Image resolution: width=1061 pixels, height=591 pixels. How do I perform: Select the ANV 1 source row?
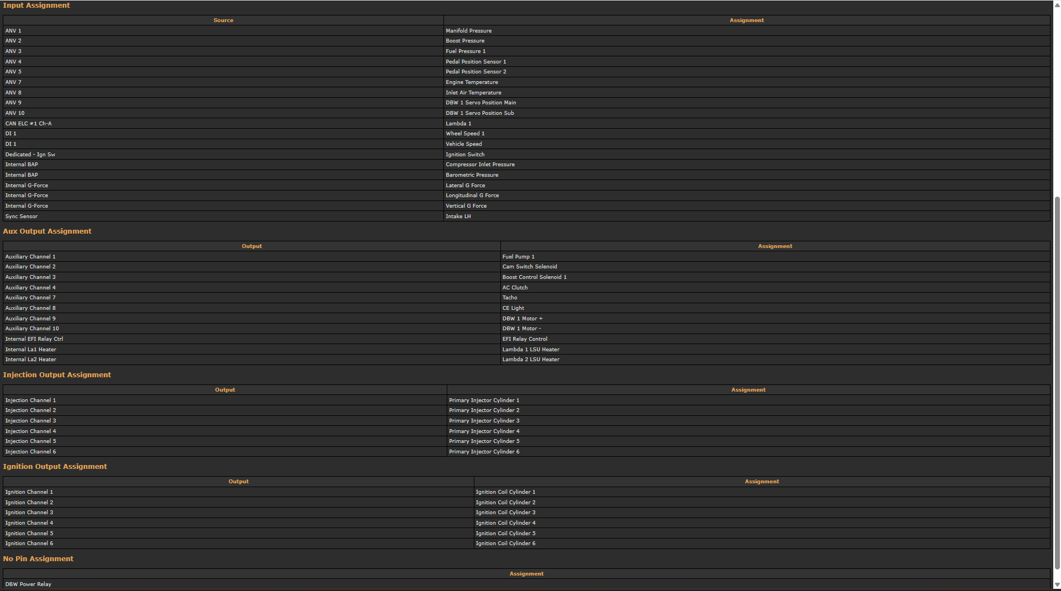[13, 31]
